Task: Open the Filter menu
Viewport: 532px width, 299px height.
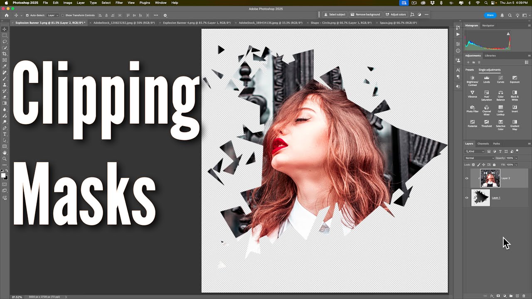Action: pyautogui.click(x=119, y=3)
